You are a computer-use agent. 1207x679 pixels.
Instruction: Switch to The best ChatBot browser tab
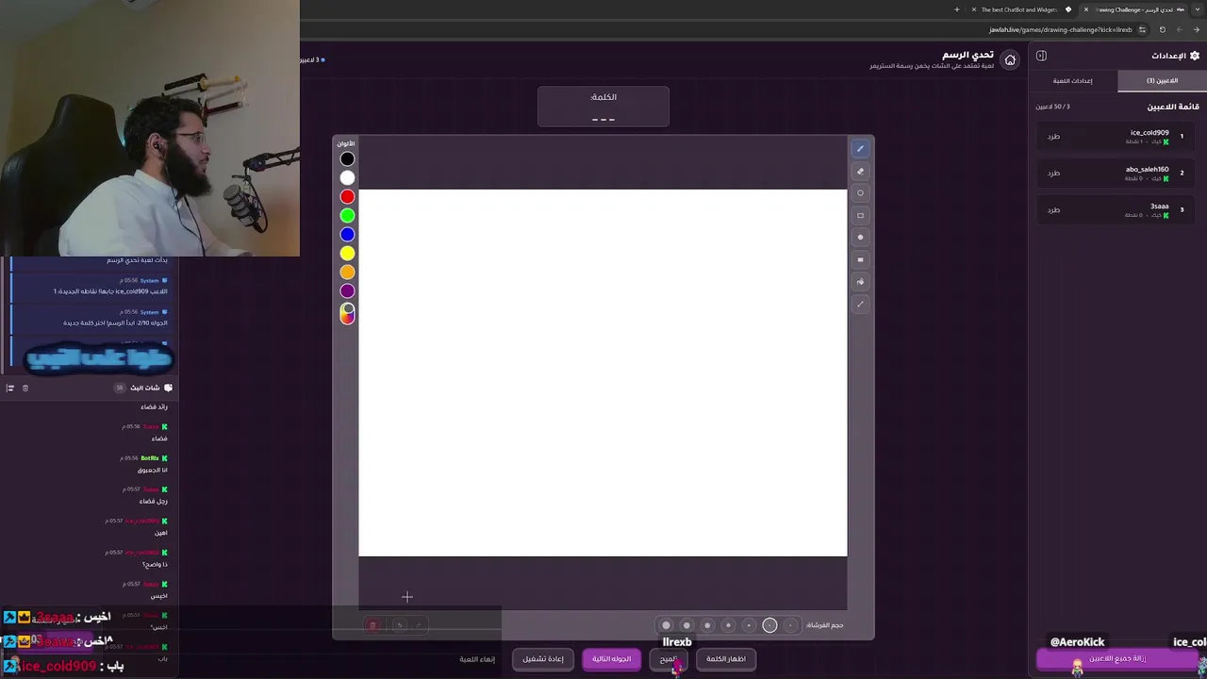click(1019, 9)
